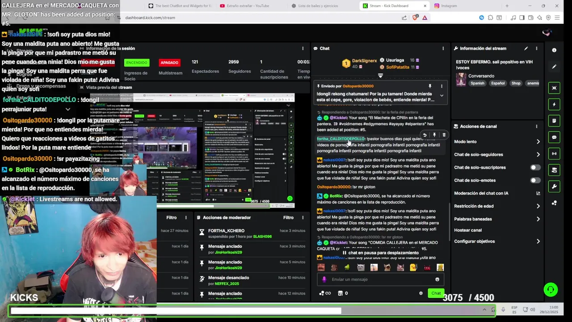This screenshot has width=572, height=322.
Task: Reply to the fortha_CALDITODEPOLLO message
Action: pyautogui.click(x=425, y=135)
